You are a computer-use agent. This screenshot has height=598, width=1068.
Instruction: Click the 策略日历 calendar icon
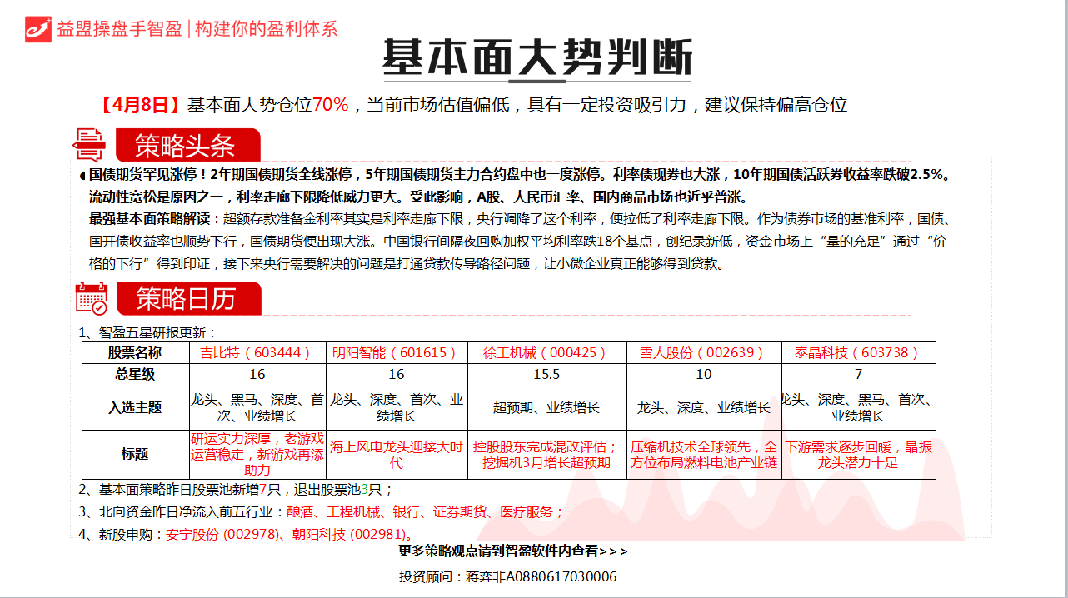coord(91,298)
